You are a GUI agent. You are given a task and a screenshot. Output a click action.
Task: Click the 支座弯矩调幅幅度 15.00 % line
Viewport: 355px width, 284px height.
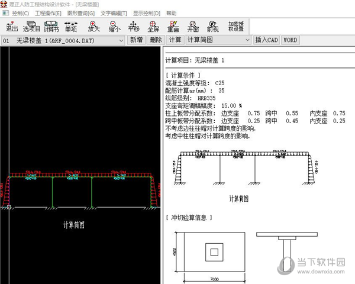coord(204,106)
